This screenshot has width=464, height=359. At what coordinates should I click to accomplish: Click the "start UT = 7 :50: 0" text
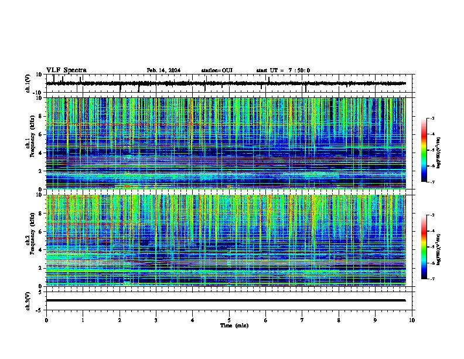283,70
